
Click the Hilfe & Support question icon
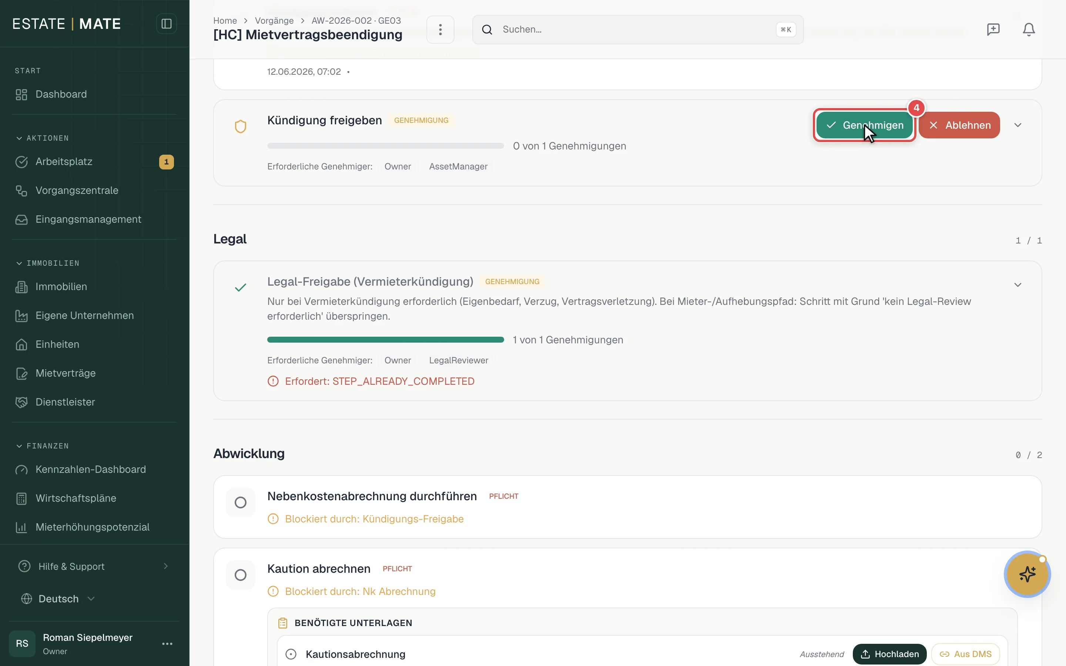24,566
